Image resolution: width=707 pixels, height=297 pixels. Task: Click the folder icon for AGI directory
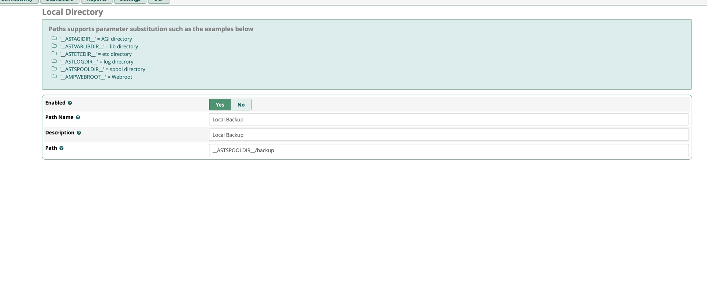54,38
